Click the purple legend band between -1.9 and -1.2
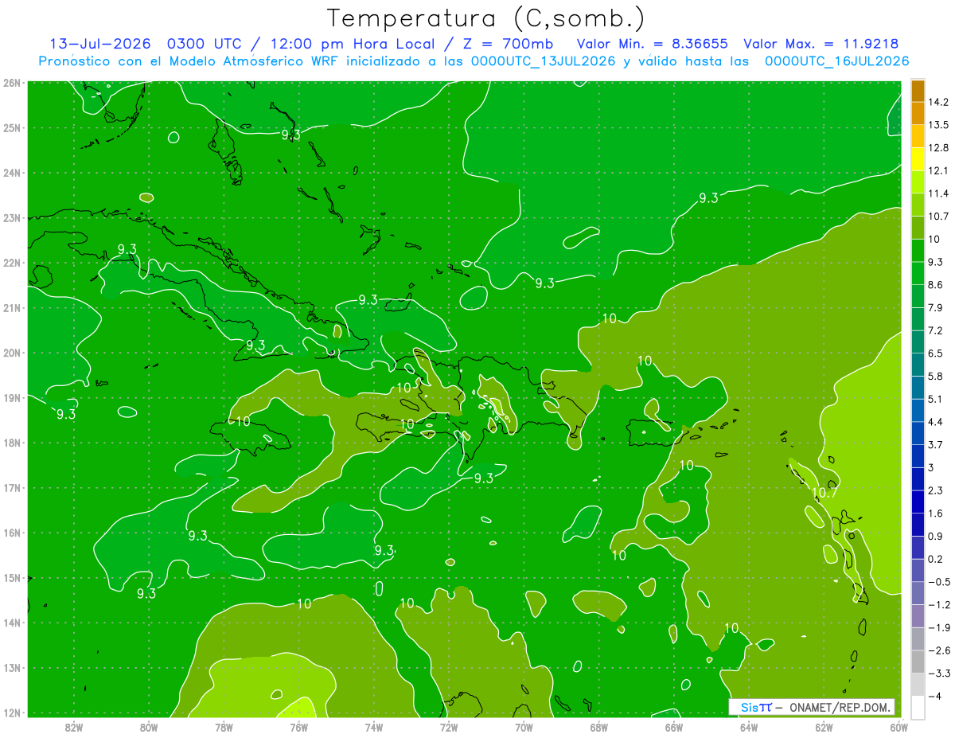 [918, 616]
